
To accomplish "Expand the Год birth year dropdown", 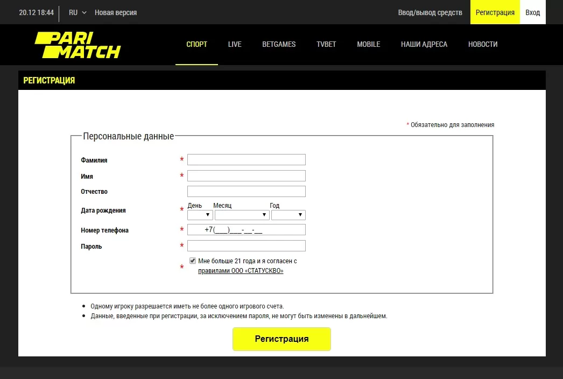I will point(288,215).
